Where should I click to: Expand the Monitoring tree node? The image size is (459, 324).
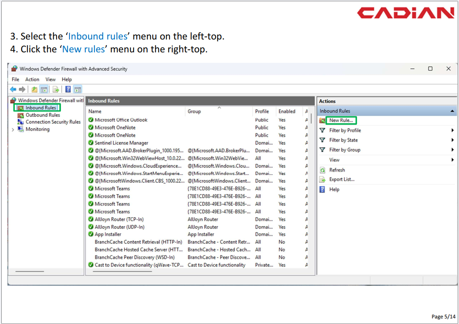tap(13, 130)
